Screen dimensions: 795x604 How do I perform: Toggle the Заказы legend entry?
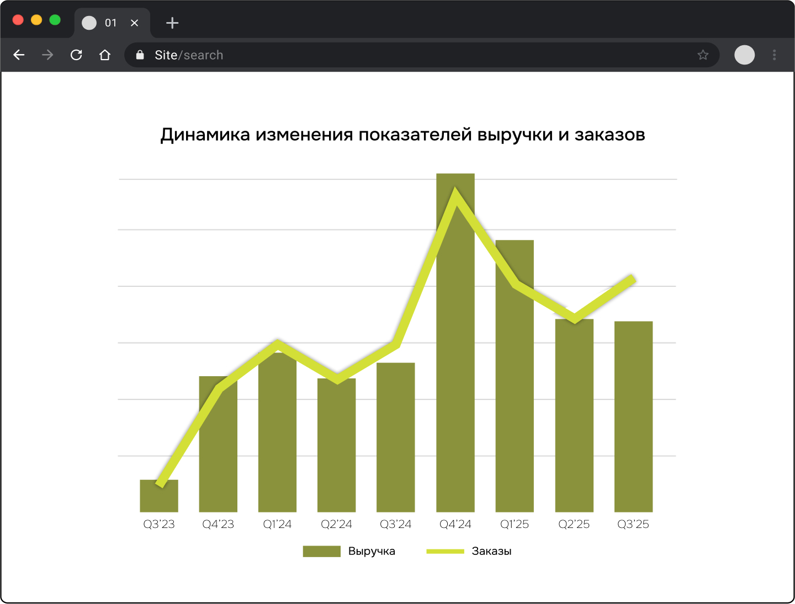pyautogui.click(x=491, y=552)
